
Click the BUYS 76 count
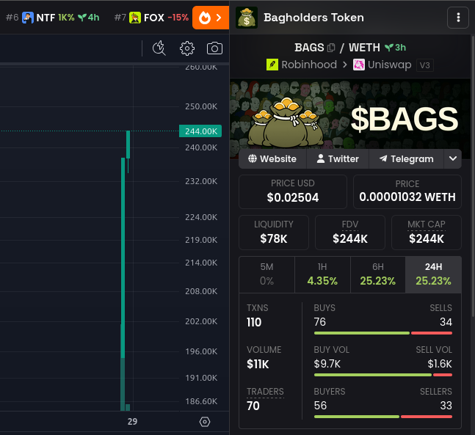tap(320, 322)
